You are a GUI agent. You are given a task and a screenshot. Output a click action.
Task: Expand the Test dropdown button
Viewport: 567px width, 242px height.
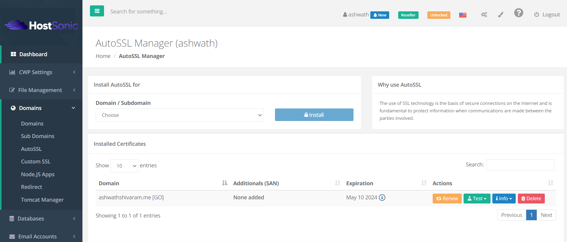[477, 198]
